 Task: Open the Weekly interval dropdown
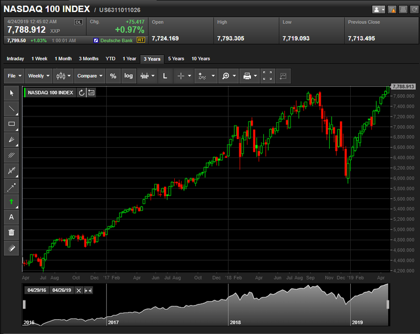(39, 76)
